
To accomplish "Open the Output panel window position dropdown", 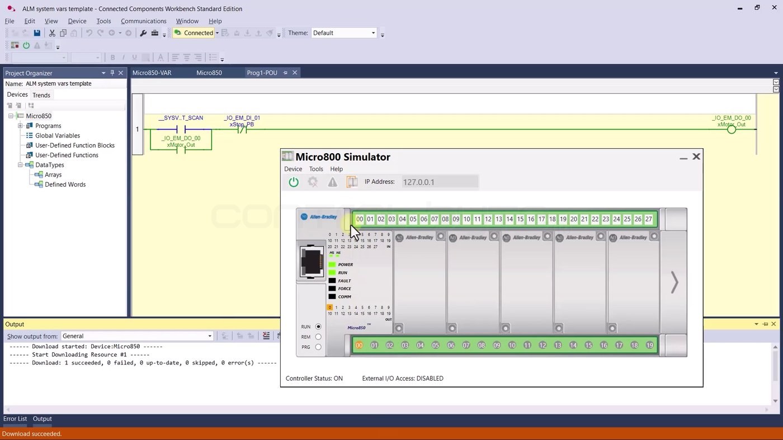I will [x=756, y=324].
